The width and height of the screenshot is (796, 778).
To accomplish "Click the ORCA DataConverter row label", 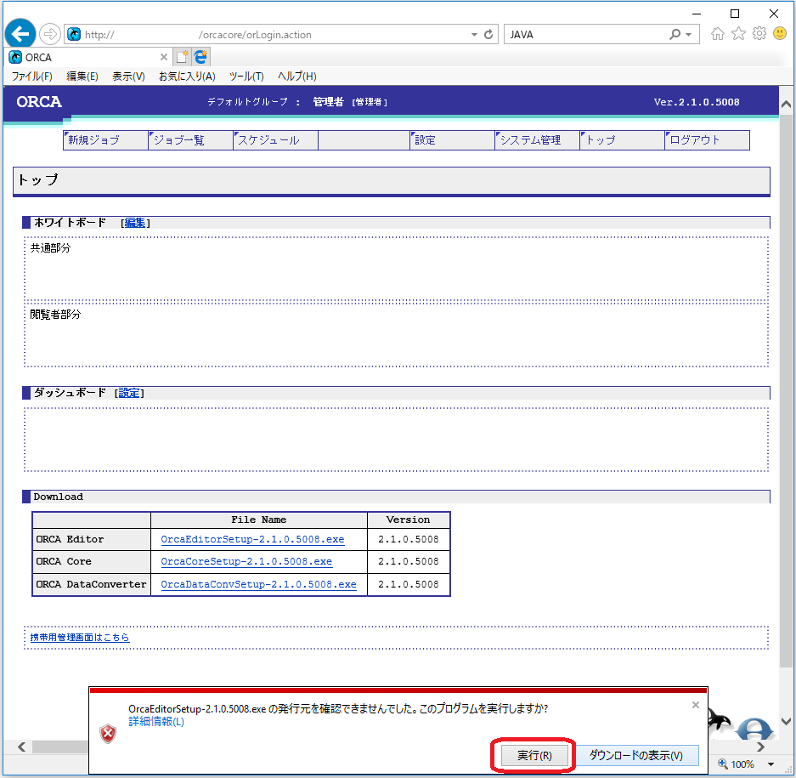I will (x=91, y=584).
